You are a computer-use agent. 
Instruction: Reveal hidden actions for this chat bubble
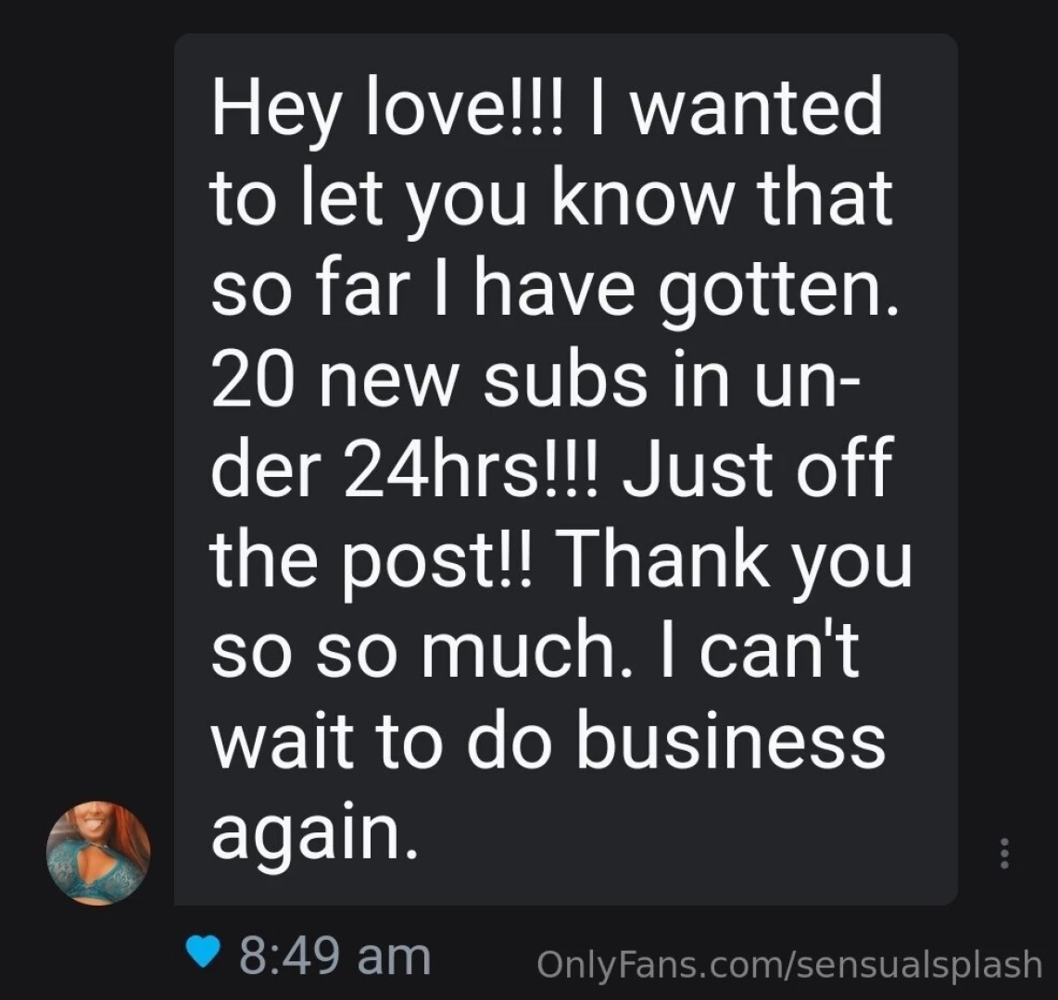[x=1003, y=853]
